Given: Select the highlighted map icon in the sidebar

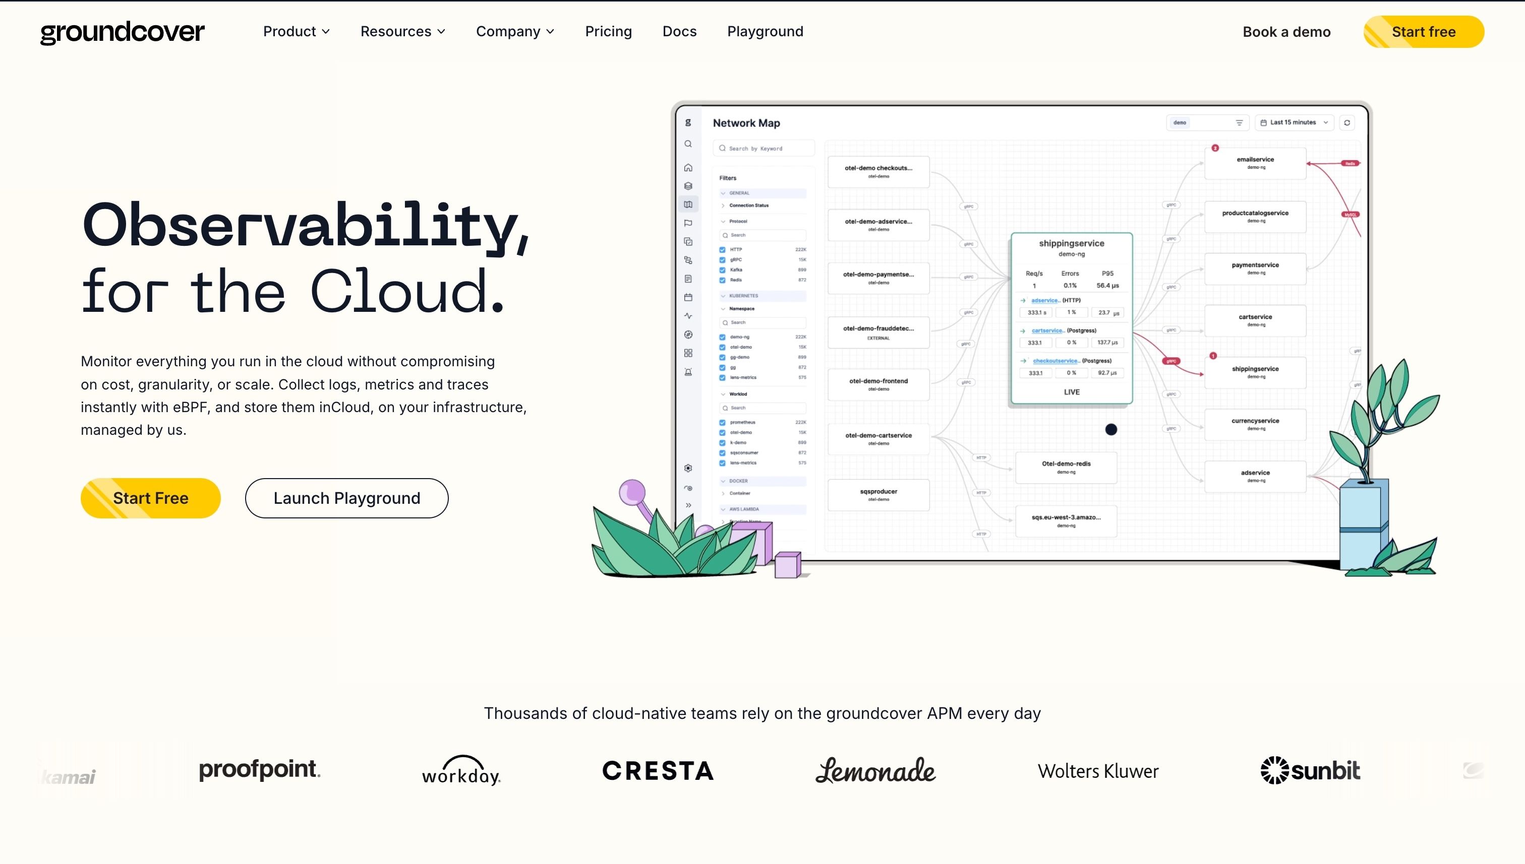Looking at the screenshot, I should coord(688,205).
